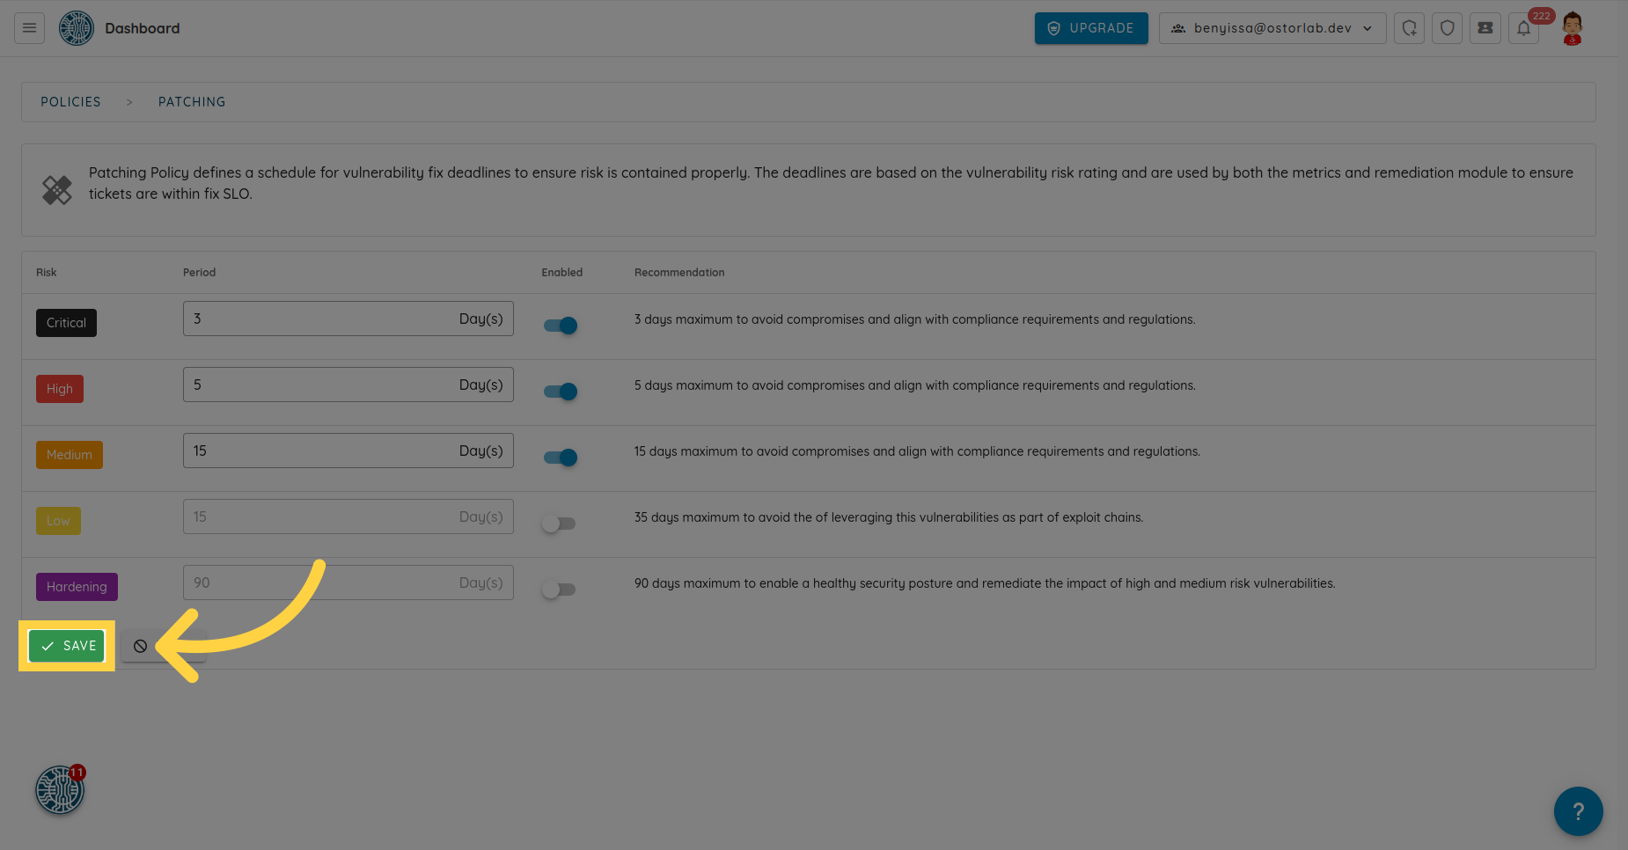
Task: Enable the Low risk toggle
Action: [559, 524]
